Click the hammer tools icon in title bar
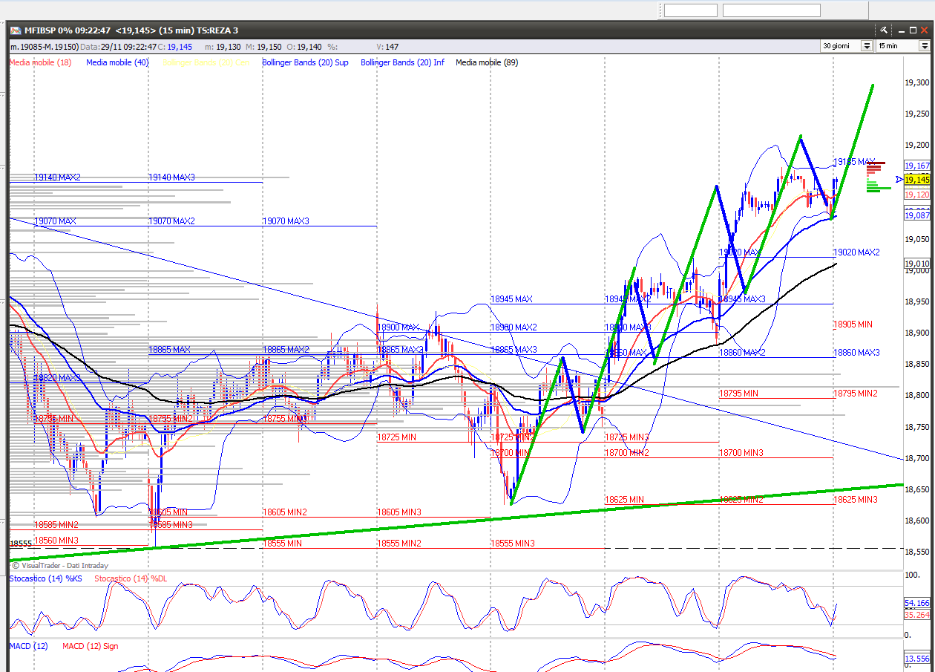Image resolution: width=935 pixels, height=672 pixels. 884,30
